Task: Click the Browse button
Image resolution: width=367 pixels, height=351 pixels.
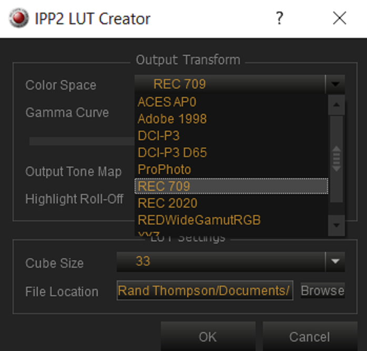Action: tap(322, 291)
